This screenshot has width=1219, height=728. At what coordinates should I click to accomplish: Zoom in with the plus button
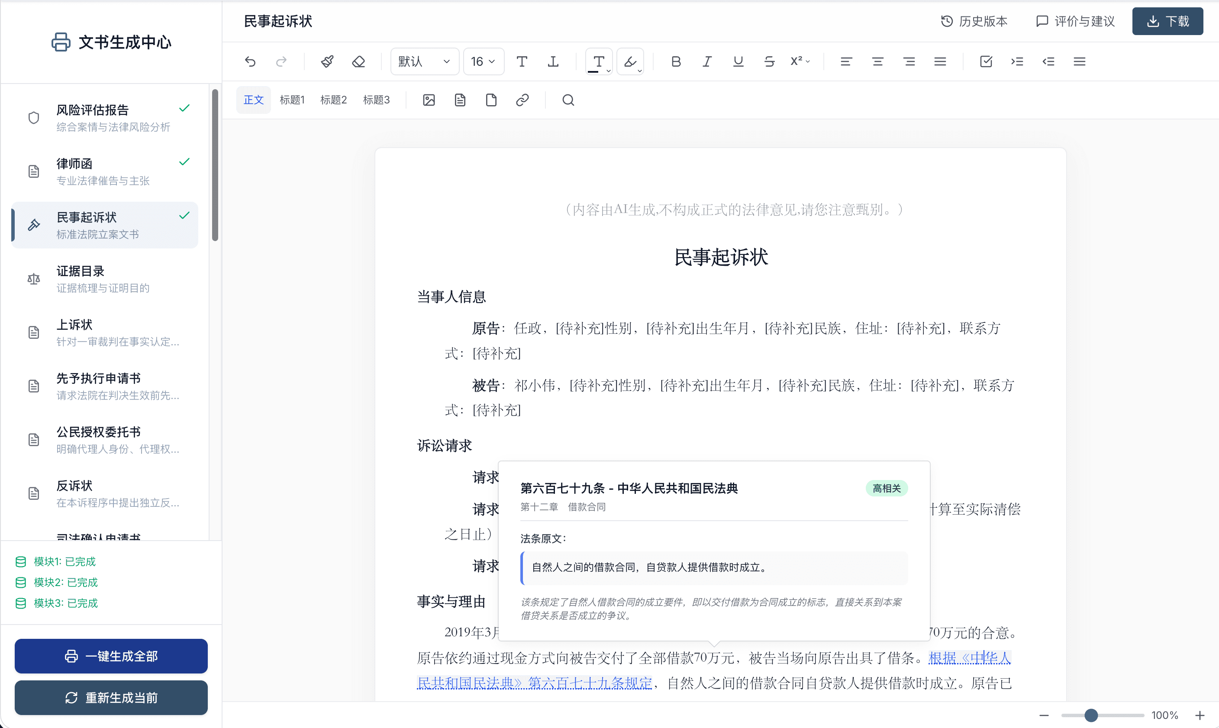pos(1200,715)
